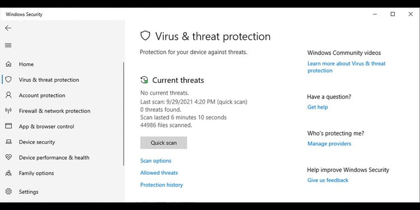Screen dimensions: 420x210
Task: Open Settings via the gear icon
Action: [x=8, y=192]
